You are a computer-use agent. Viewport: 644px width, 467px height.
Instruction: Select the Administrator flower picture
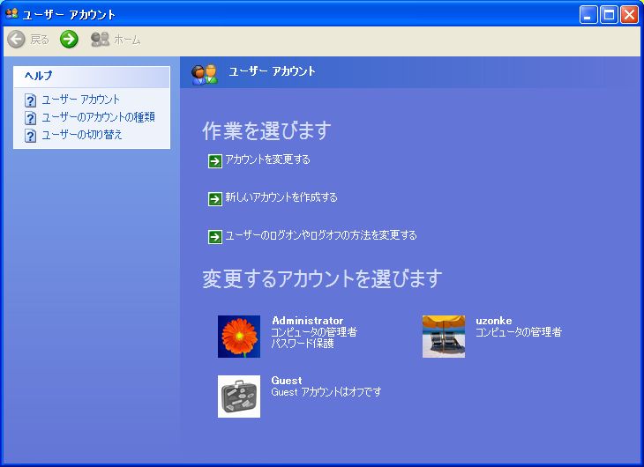coord(239,337)
